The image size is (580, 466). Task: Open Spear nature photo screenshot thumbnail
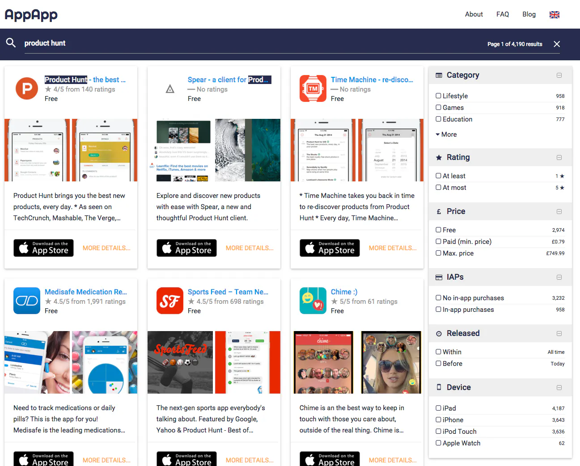pos(248,150)
